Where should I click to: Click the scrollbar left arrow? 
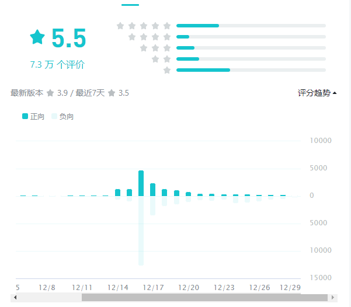pos(15,297)
